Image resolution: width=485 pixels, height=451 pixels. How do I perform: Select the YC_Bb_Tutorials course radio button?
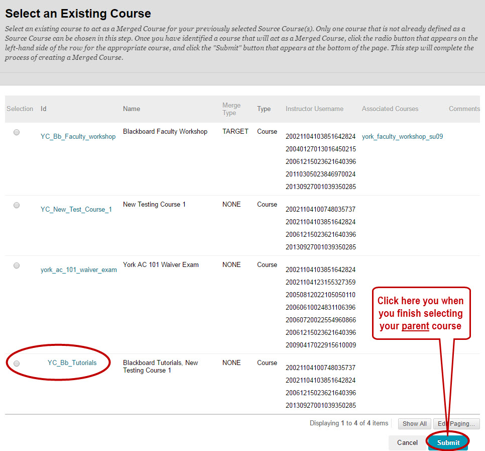17,364
